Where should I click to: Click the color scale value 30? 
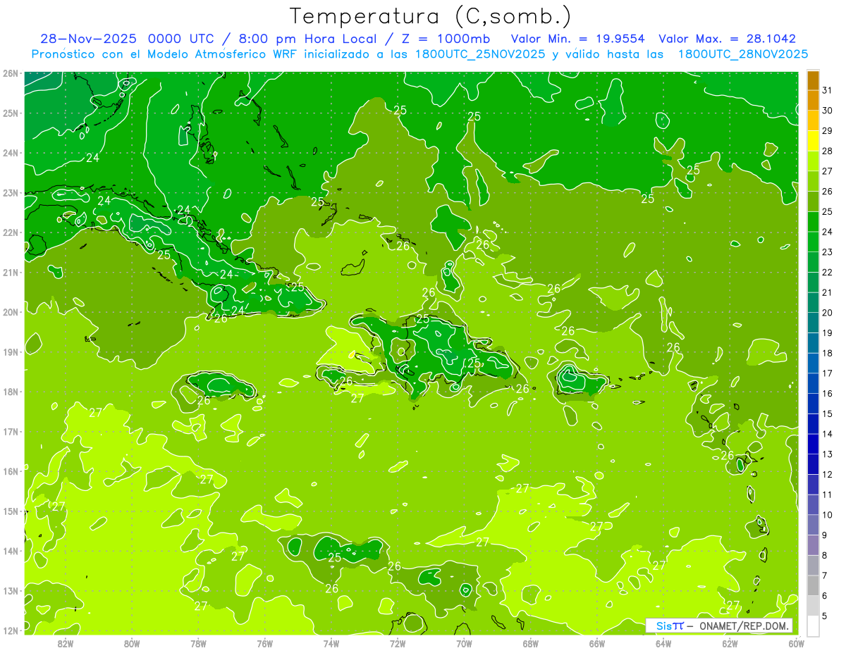tap(828, 111)
